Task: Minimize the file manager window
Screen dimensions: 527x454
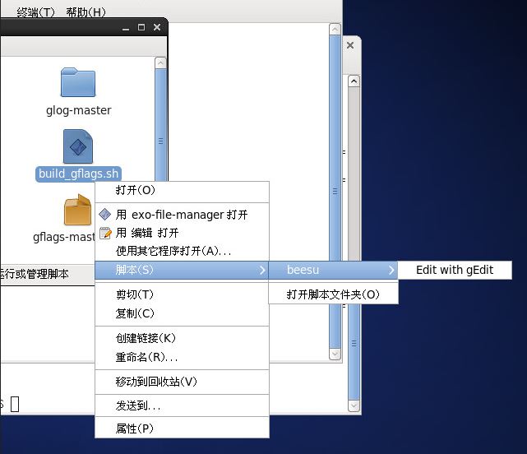Action: click(x=126, y=28)
